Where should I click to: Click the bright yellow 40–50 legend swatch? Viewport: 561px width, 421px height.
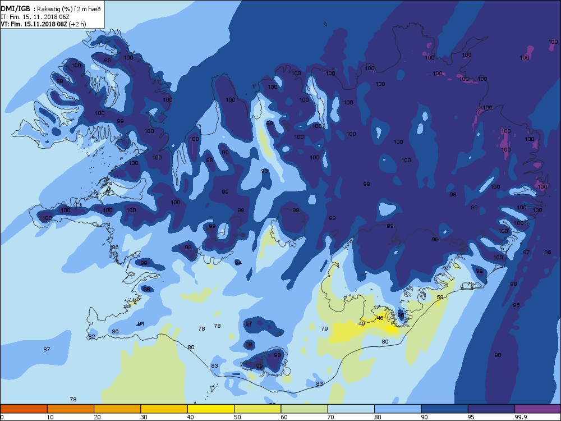(x=211, y=409)
